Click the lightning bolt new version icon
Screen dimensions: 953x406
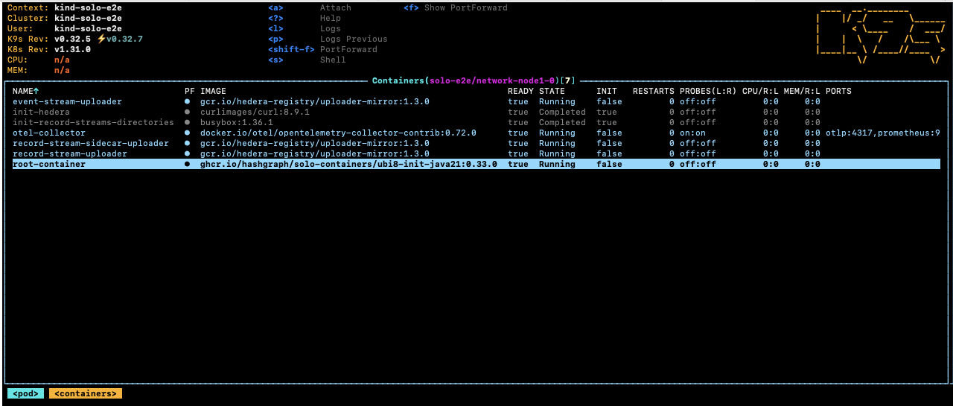click(x=101, y=39)
